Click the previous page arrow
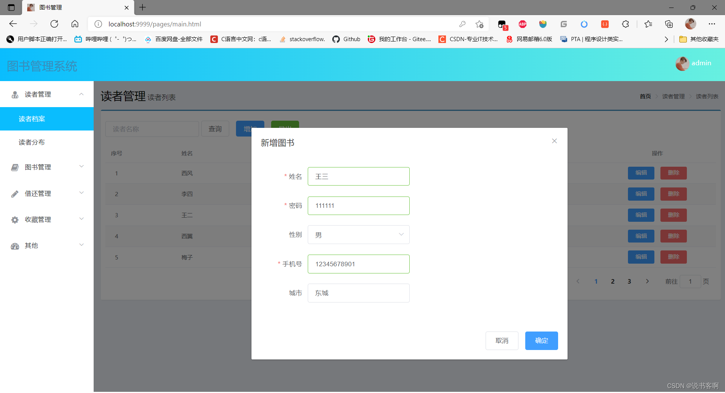This screenshot has width=725, height=393. click(578, 281)
